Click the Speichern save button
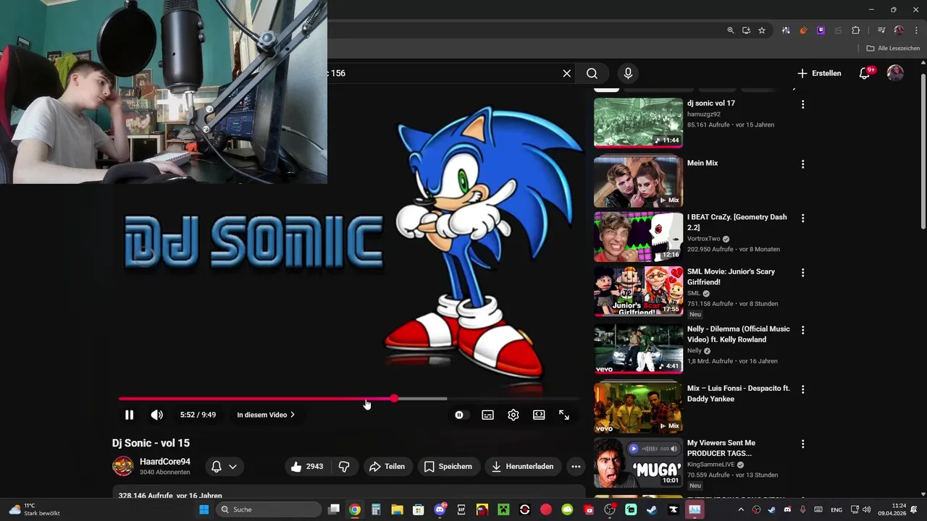The height and width of the screenshot is (521, 927). pyautogui.click(x=448, y=467)
